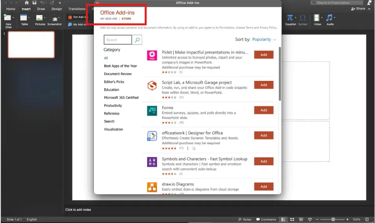Click the Microsoft Forms add-in icon
This screenshot has width=375, height=223.
point(152,111)
